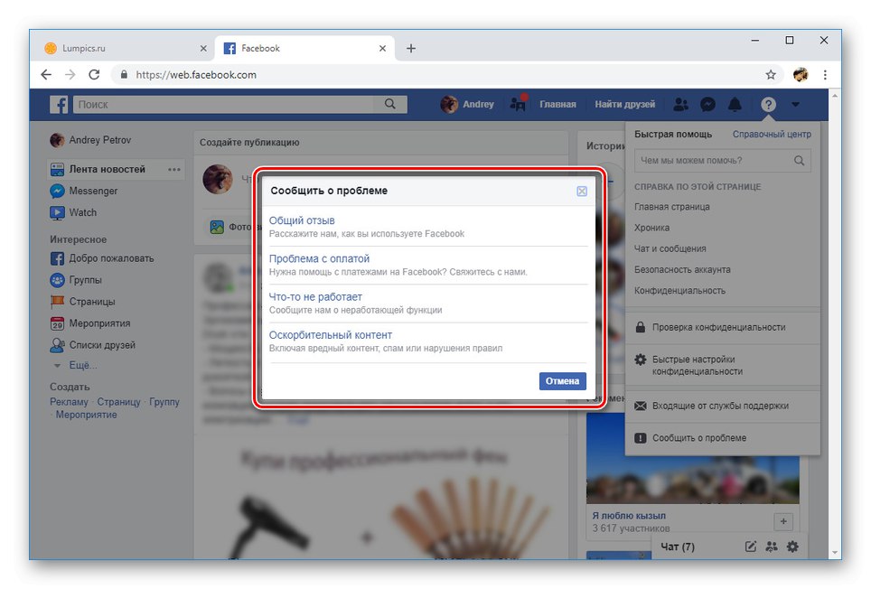Viewport: 871px width, 589px height.
Task: Expand the account dropdown arrow
Action: click(795, 105)
